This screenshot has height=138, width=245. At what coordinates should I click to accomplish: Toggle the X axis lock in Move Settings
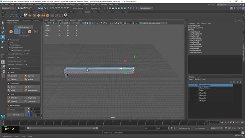[x=29, y=109]
